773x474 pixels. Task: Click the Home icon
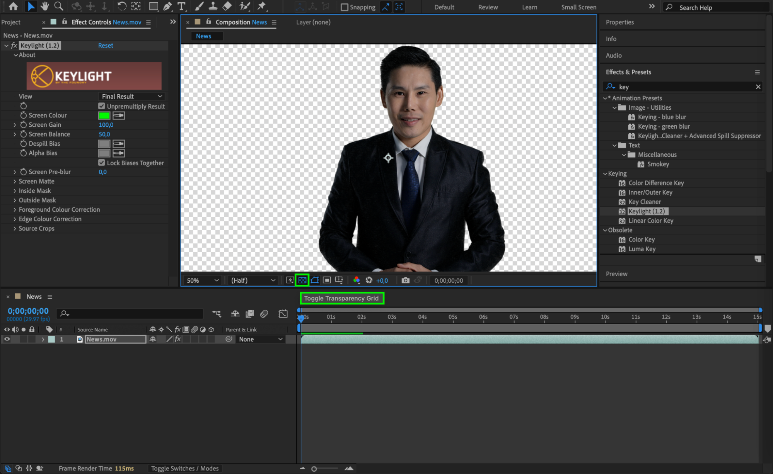tap(13, 6)
